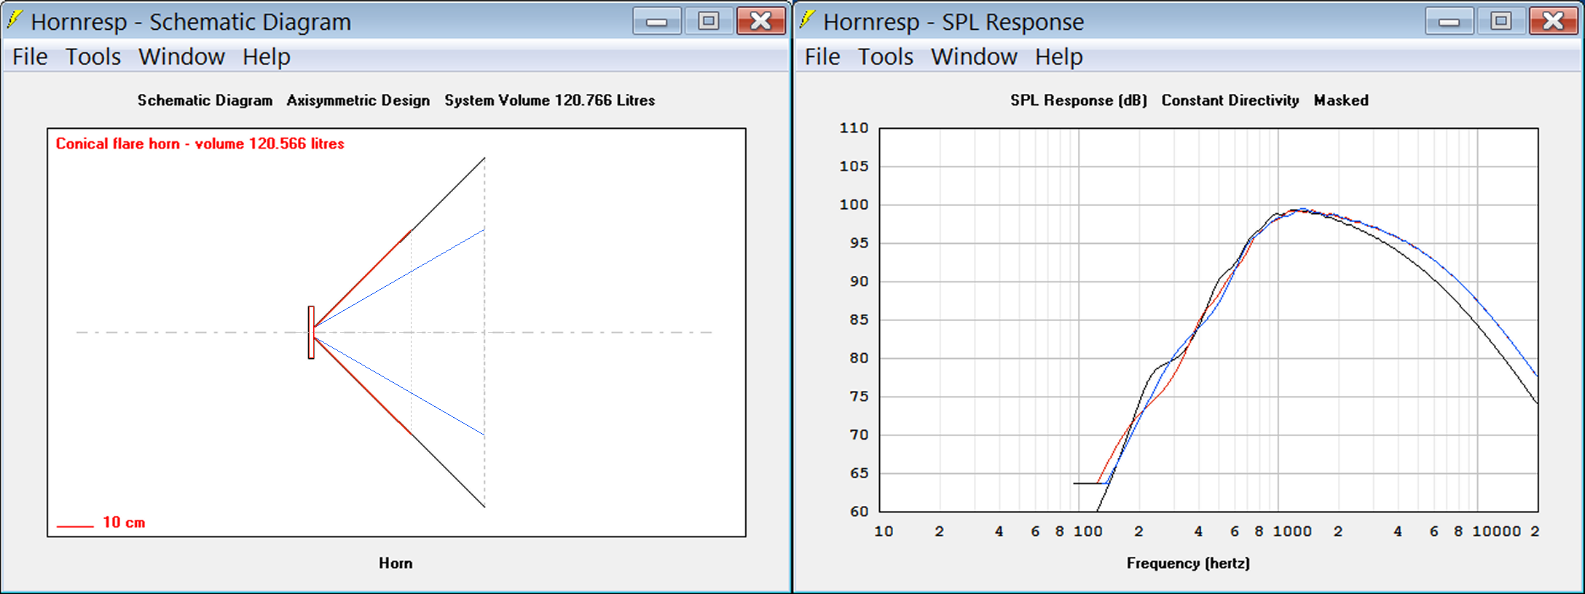Open File menu in SPL Response window
Viewport: 1585px width, 594px height.
pos(822,57)
